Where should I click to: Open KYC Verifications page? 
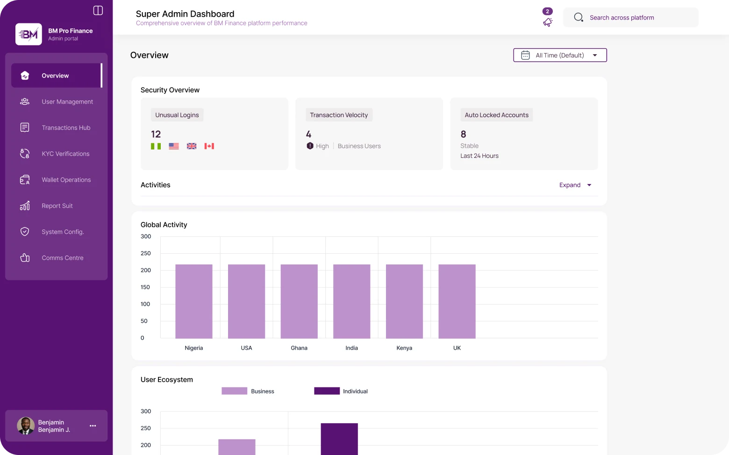57,154
